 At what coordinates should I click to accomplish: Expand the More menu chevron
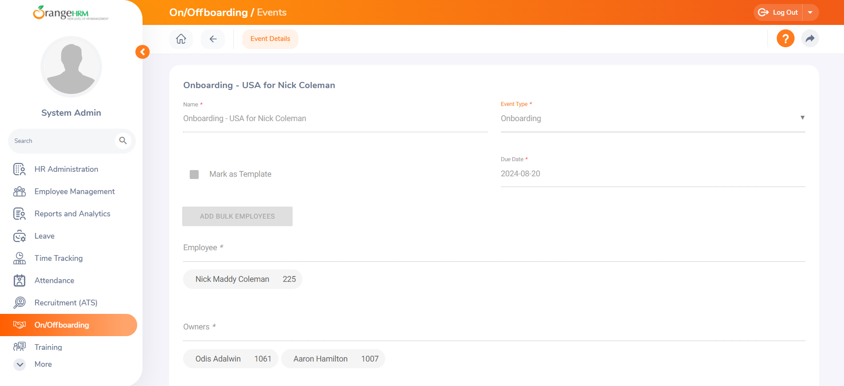(20, 365)
